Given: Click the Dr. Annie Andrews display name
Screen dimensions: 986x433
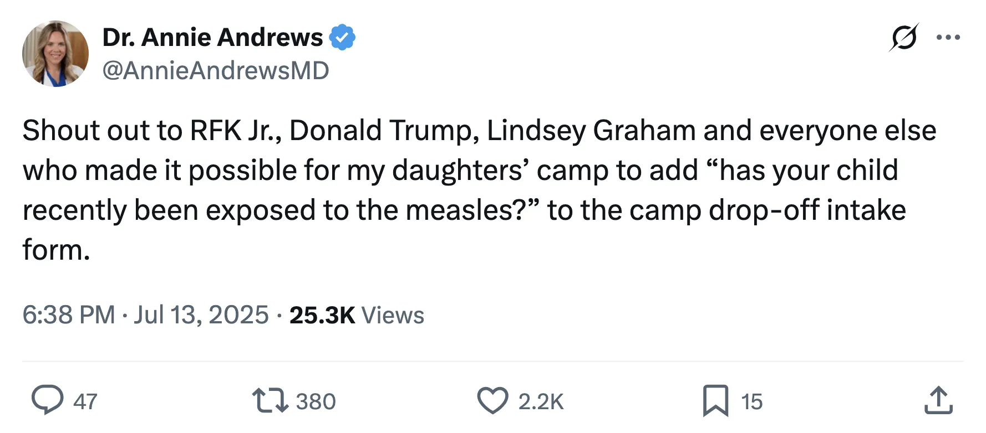Looking at the screenshot, I should pyautogui.click(x=212, y=38).
